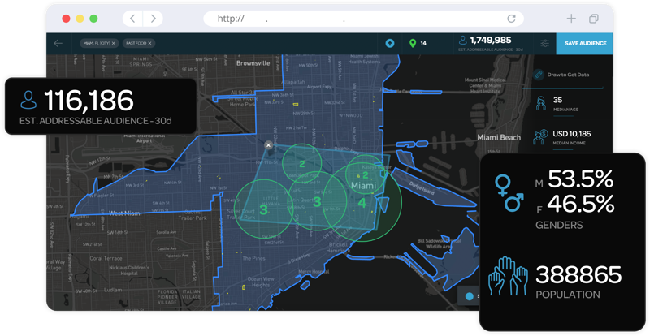The width and height of the screenshot is (650, 336).
Task: Select the green cluster circle labeled 4
Action: click(362, 203)
